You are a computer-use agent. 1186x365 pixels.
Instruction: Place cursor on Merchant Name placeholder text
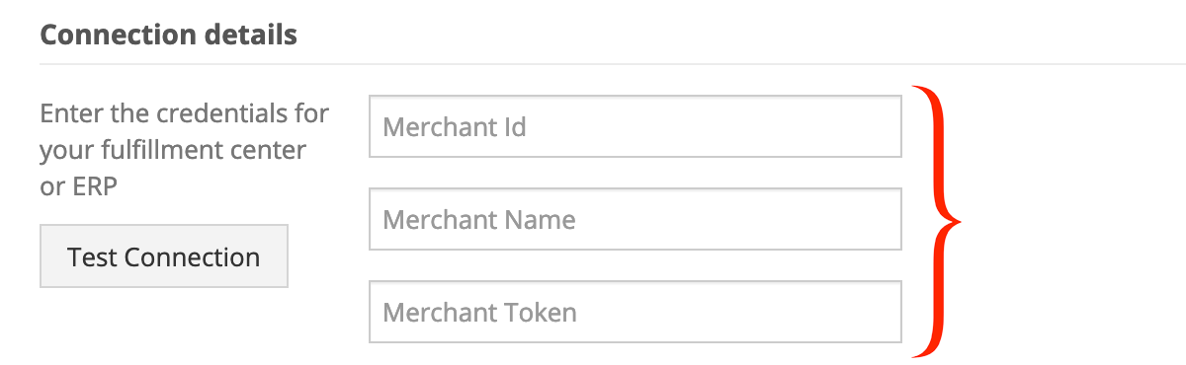tap(479, 219)
